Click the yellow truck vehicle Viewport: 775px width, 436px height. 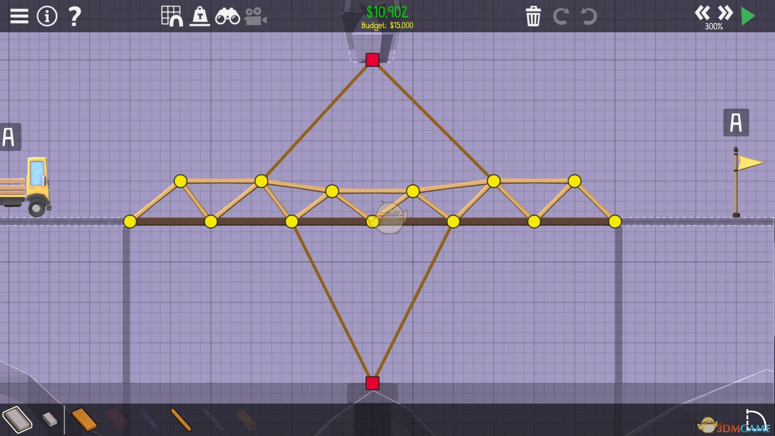click(x=26, y=187)
